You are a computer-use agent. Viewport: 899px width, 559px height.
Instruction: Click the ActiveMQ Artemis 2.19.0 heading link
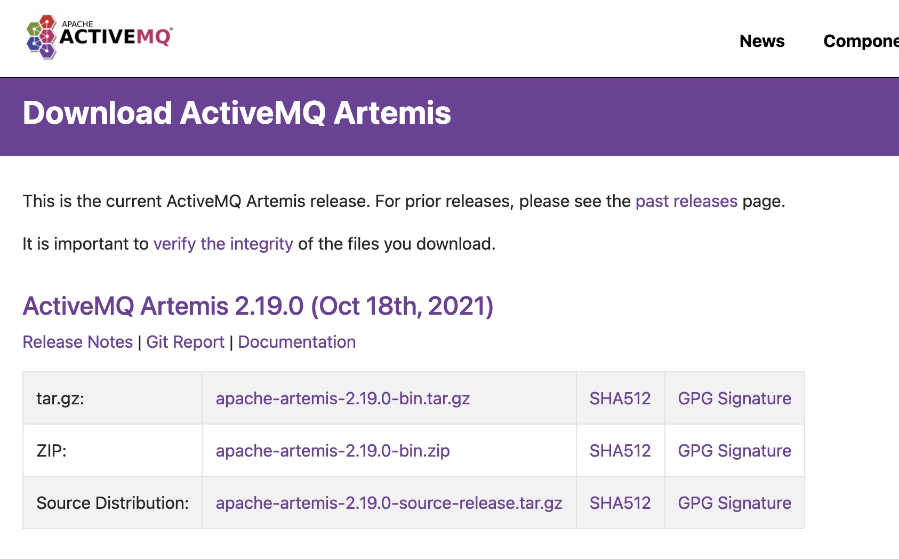258,306
